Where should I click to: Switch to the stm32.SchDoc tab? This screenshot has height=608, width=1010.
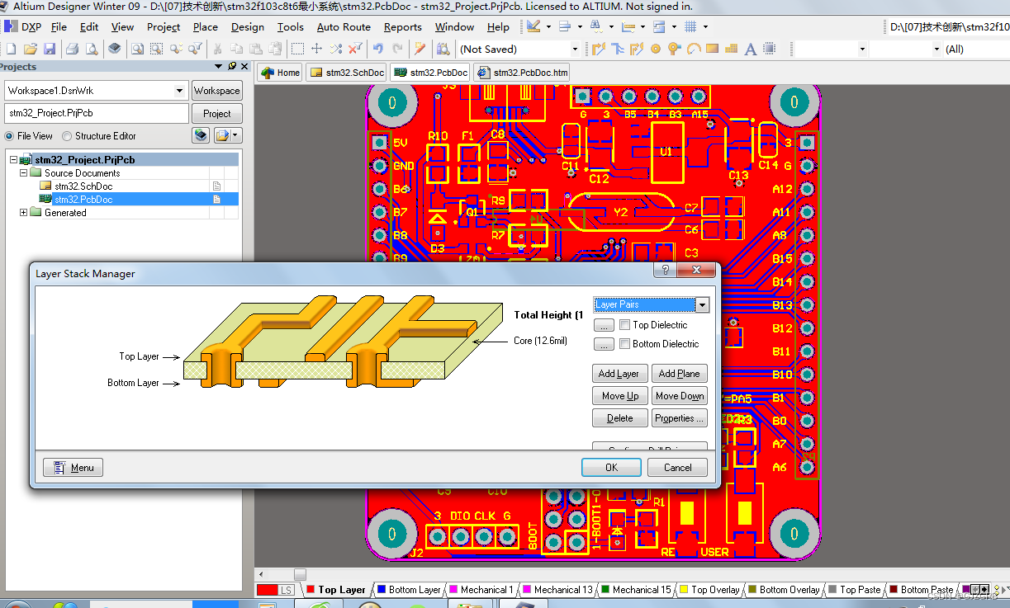pos(347,73)
